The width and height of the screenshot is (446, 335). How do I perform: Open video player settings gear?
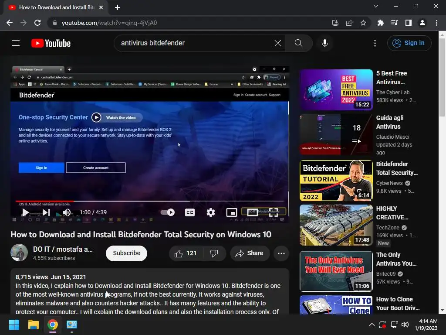point(210,212)
